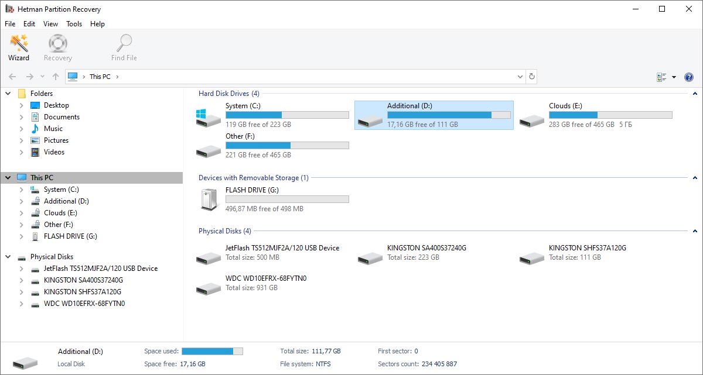Viewport: 703px width, 375px height.
Task: Select Documents in the Folders tree
Action: click(x=62, y=117)
